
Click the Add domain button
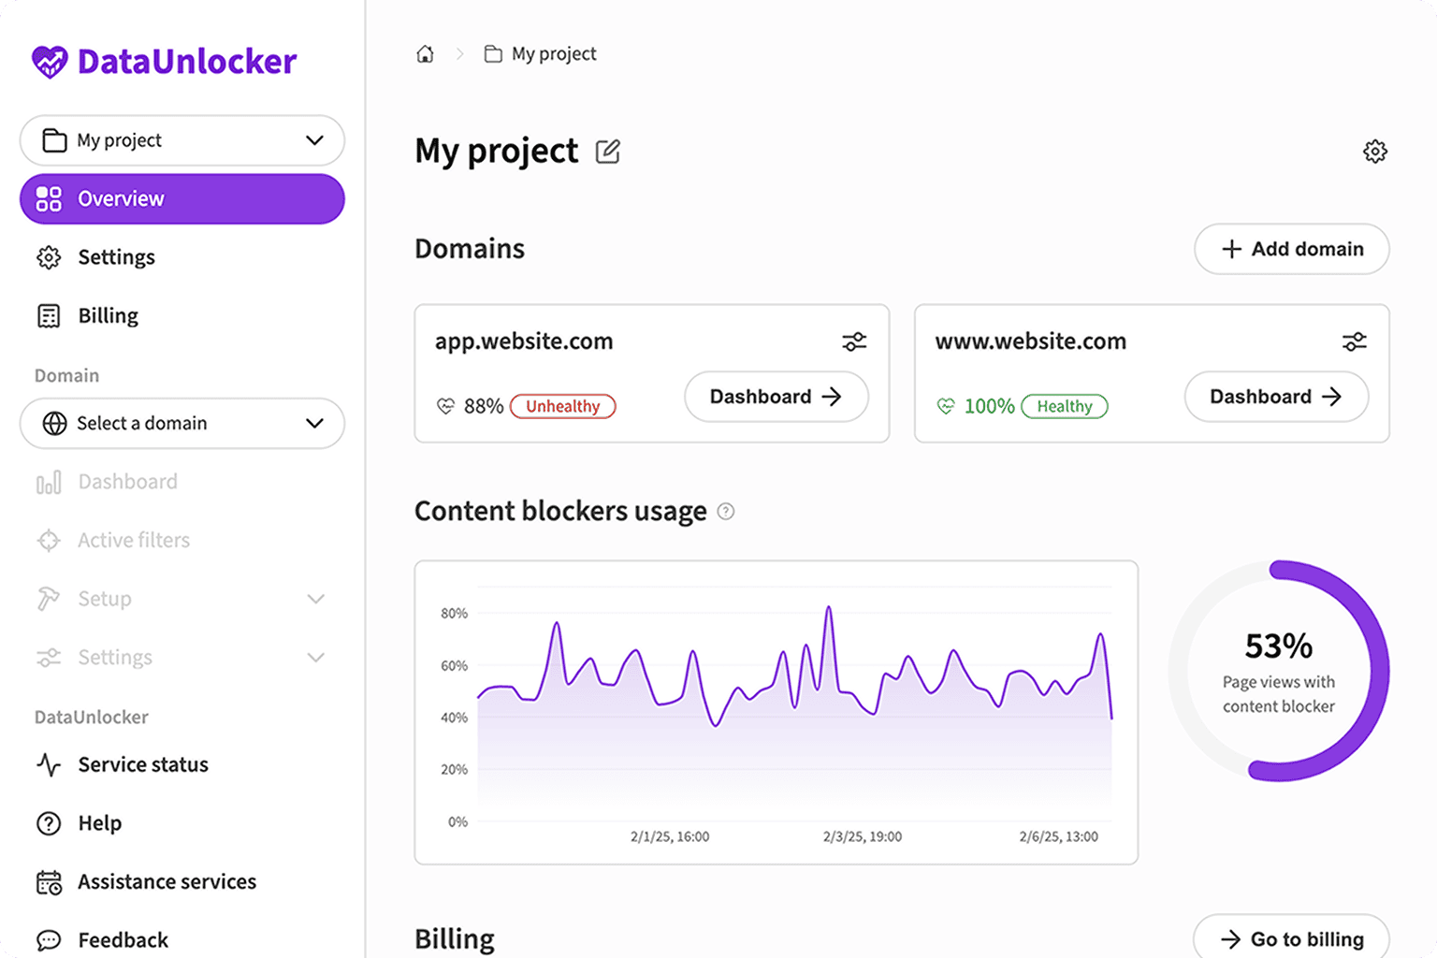tap(1291, 249)
